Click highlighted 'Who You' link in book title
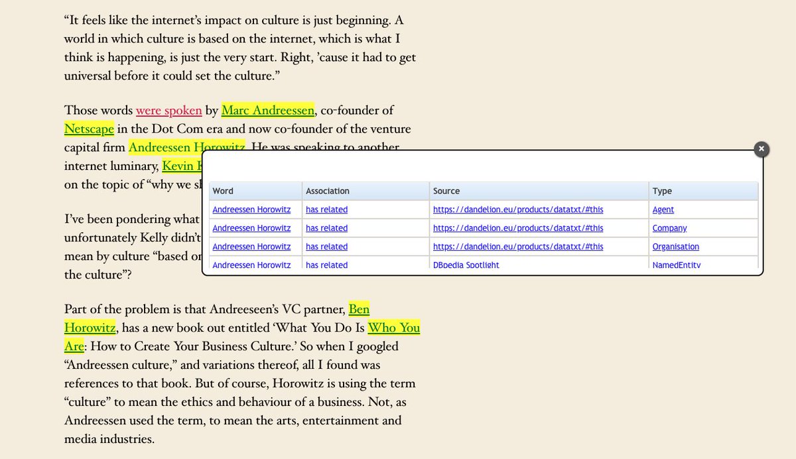The width and height of the screenshot is (796, 459). pos(393,328)
